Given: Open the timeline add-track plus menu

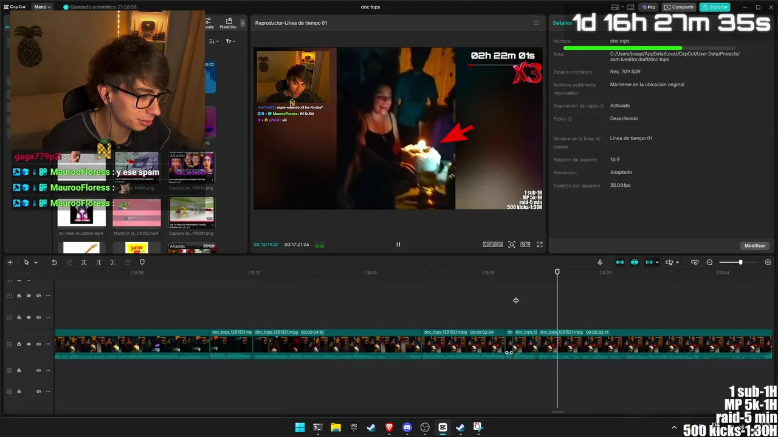Looking at the screenshot, I should point(10,262).
